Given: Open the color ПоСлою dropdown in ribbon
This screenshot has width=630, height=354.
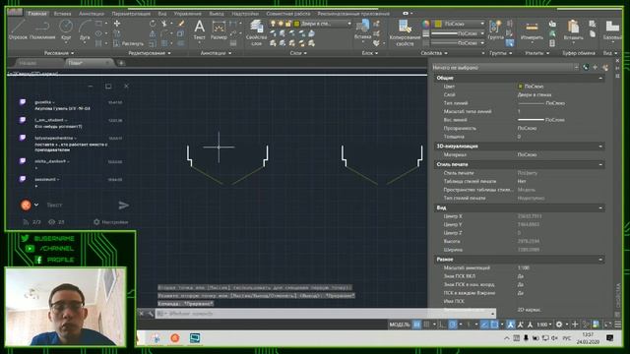Looking at the screenshot, I should 482,24.
